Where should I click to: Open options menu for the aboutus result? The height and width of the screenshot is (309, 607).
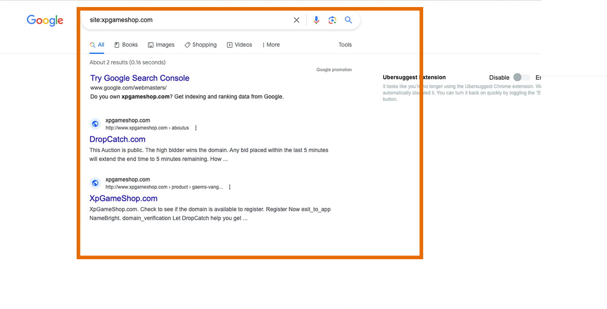click(x=196, y=128)
